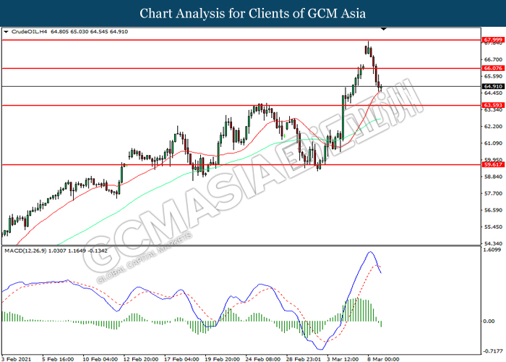Viewport: 506px width, 362px height.
Task: Click the 54.340 price axis value
Action: coord(493,243)
